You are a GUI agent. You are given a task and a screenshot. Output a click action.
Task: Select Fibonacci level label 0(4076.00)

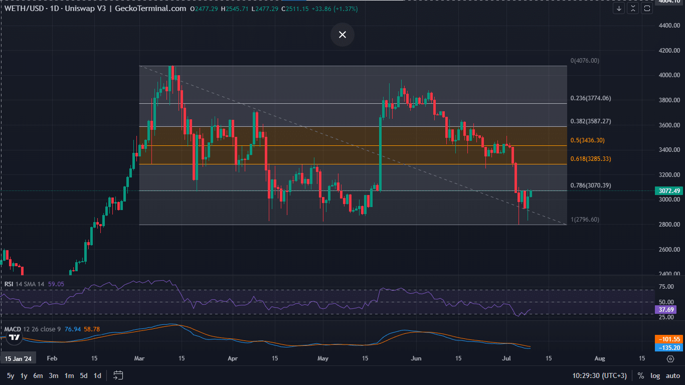point(585,61)
